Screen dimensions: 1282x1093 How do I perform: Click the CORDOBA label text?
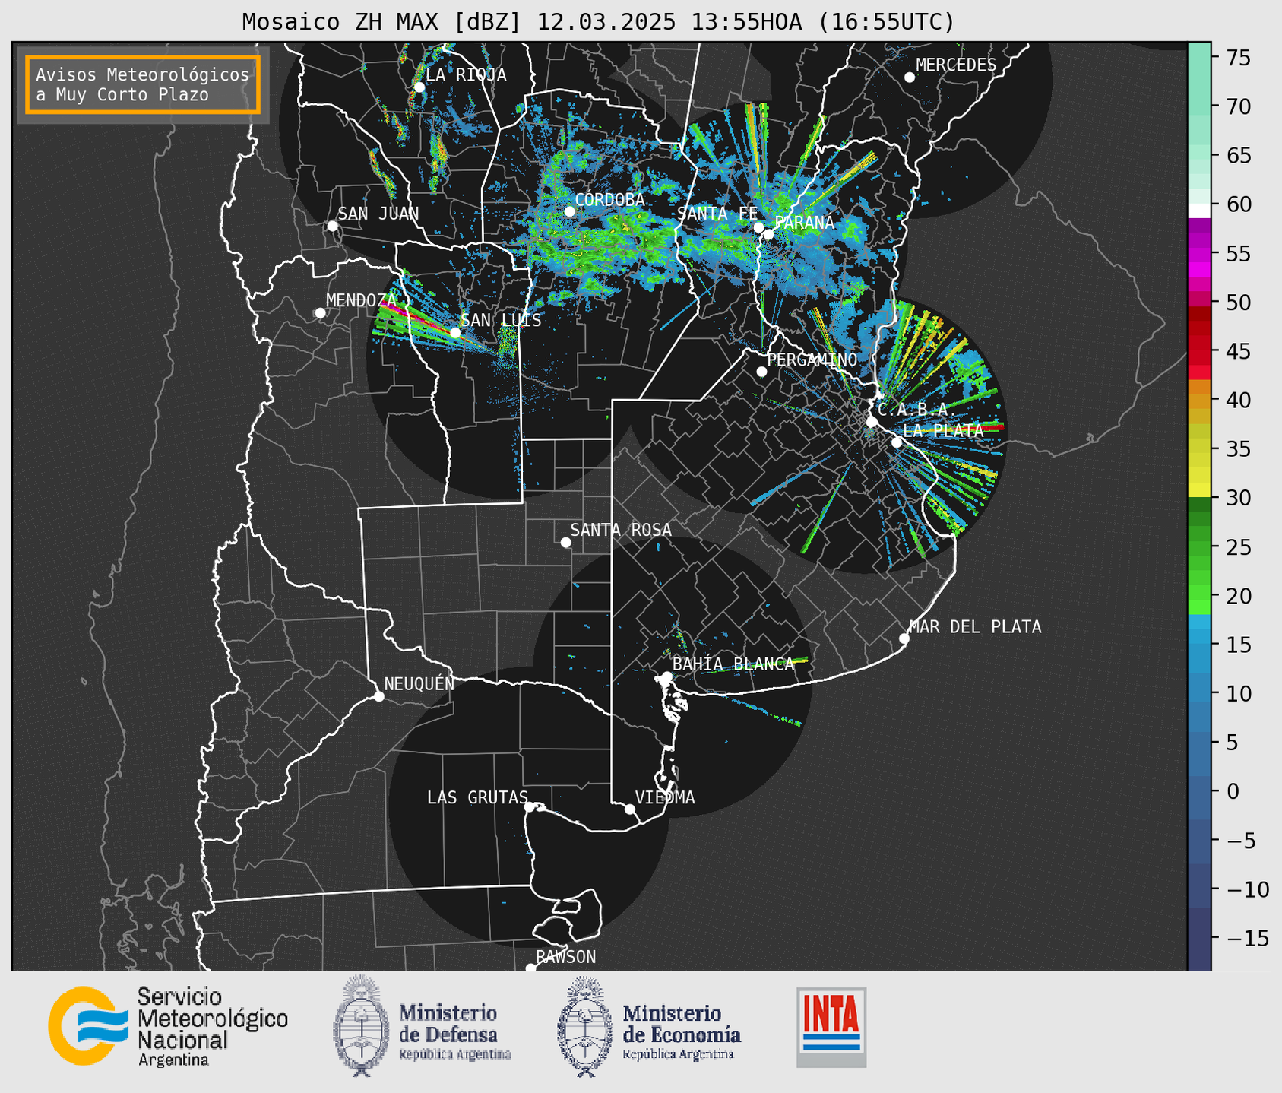(x=609, y=200)
